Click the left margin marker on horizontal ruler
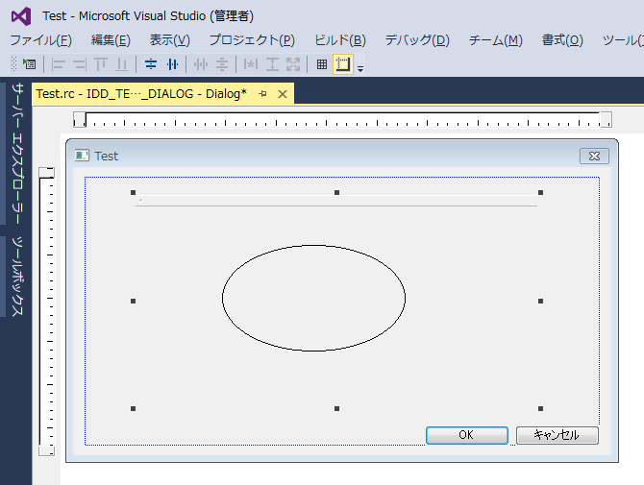644x485 pixels. pyautogui.click(x=79, y=119)
